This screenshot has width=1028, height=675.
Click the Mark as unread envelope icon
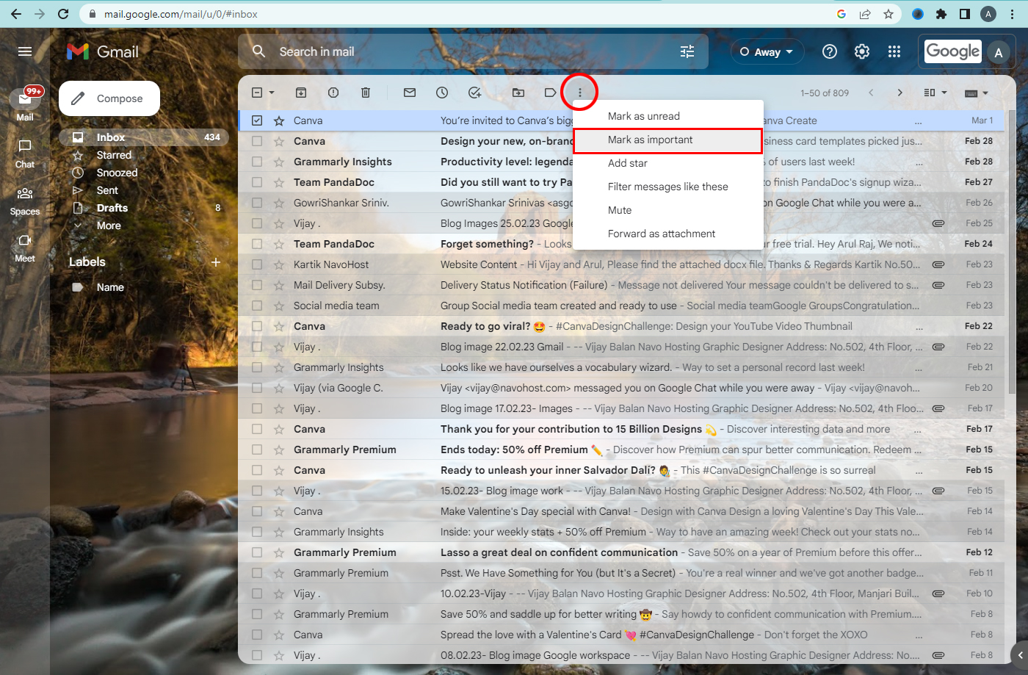[410, 93]
